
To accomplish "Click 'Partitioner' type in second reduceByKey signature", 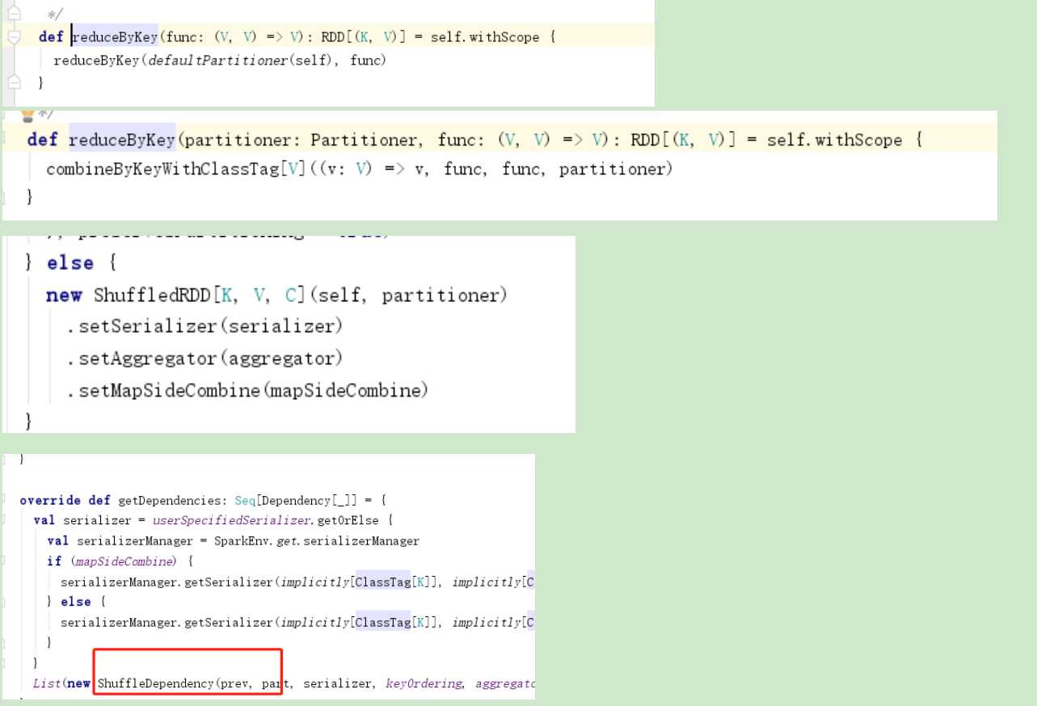I will click(x=362, y=140).
